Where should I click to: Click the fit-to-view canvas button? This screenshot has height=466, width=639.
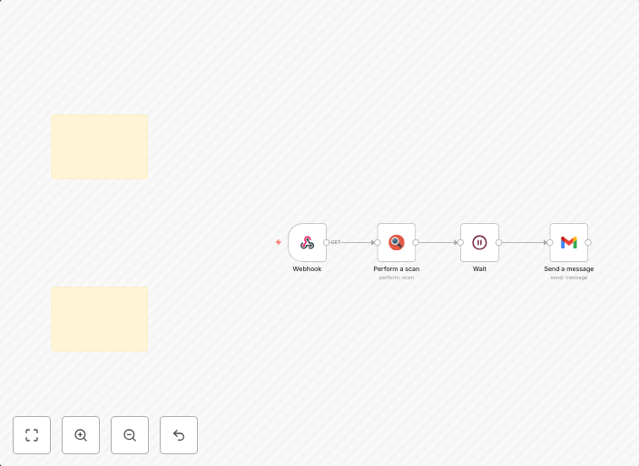coord(32,435)
